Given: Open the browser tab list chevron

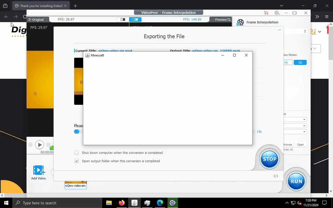Looking at the screenshot, I should [x=281, y=6].
